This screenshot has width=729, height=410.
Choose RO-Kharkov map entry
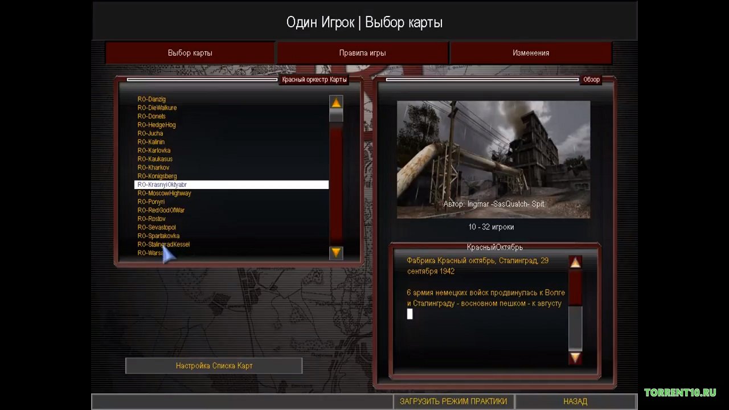(x=153, y=167)
